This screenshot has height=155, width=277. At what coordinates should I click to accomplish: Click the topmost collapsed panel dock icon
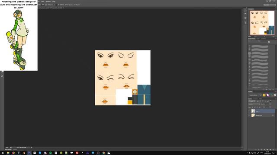pyautogui.click(x=245, y=10)
